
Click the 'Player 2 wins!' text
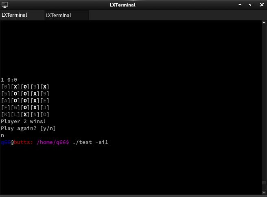[x=24, y=122]
